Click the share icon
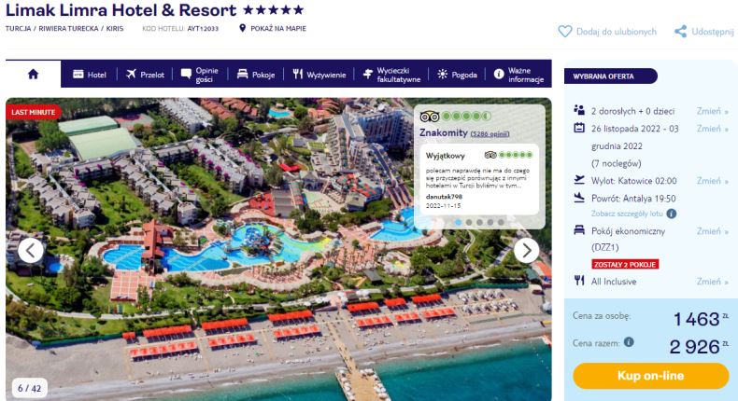Image resolution: width=738 pixels, height=401 pixels. (680, 32)
